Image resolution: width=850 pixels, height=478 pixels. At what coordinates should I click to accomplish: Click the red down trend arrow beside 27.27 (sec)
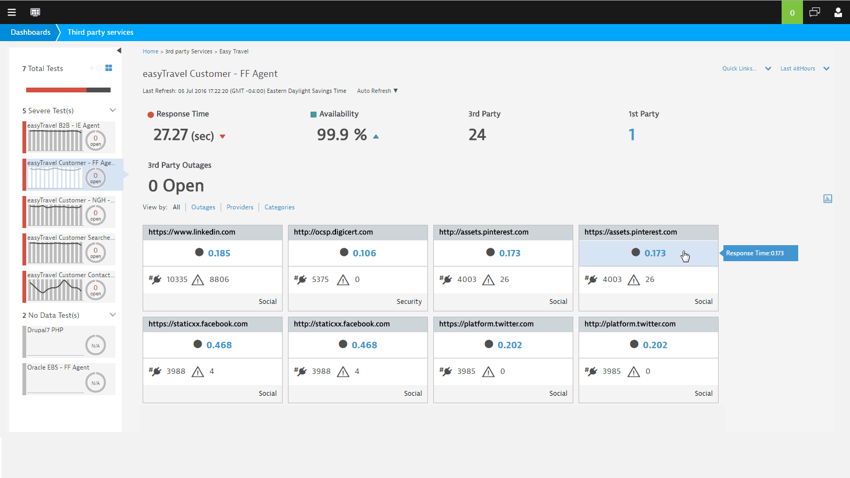coord(223,137)
